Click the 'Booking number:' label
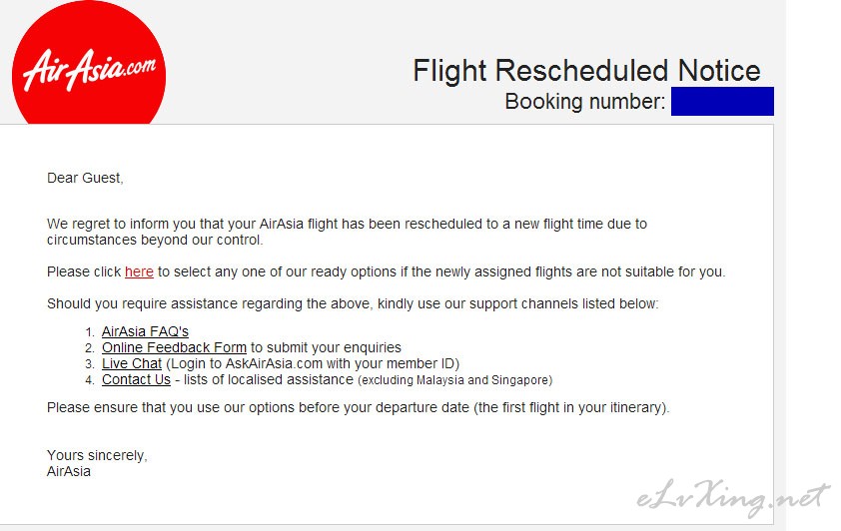 click(x=585, y=101)
